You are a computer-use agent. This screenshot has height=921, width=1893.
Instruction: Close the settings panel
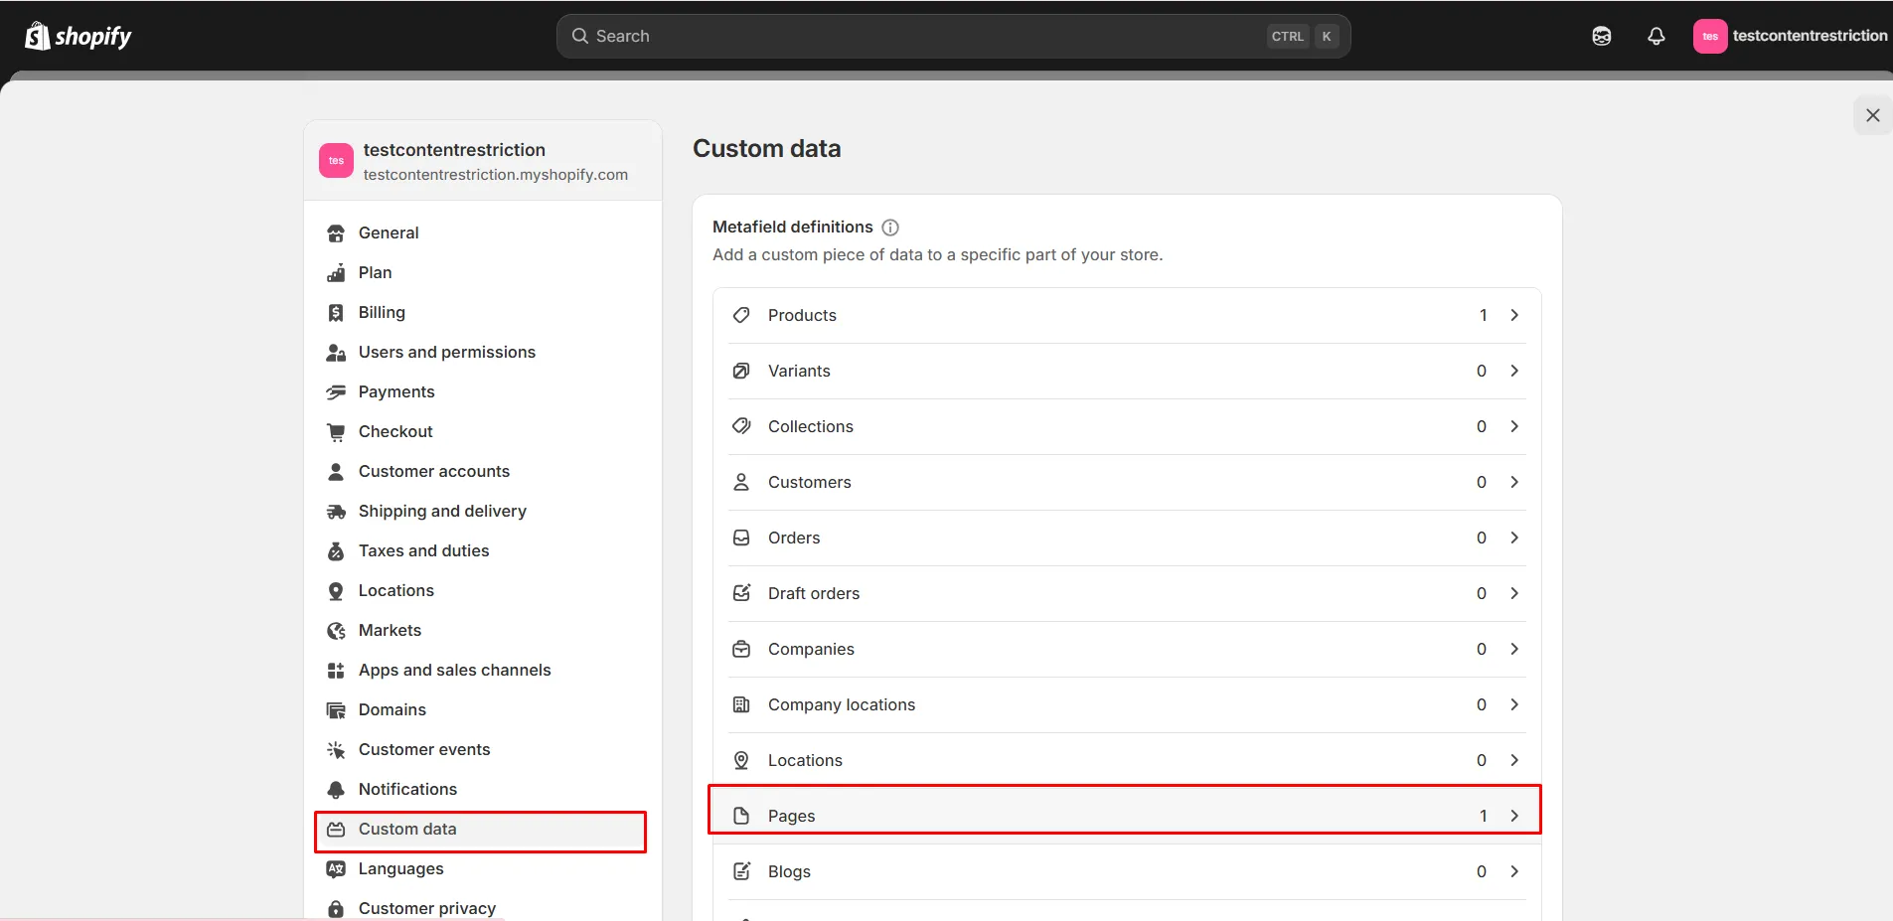click(x=1873, y=115)
